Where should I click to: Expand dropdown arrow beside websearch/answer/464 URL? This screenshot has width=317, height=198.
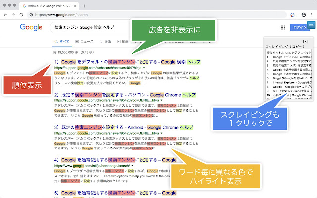click(x=144, y=68)
